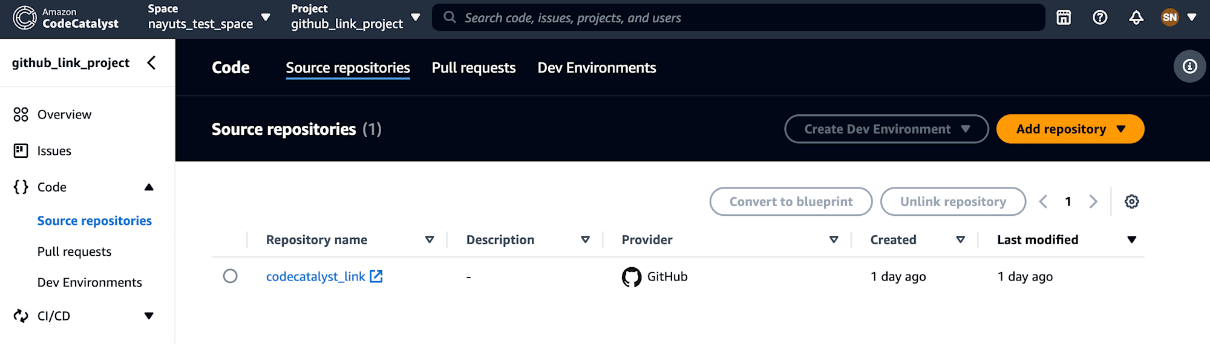Expand the CI/CD sidebar section

[149, 316]
